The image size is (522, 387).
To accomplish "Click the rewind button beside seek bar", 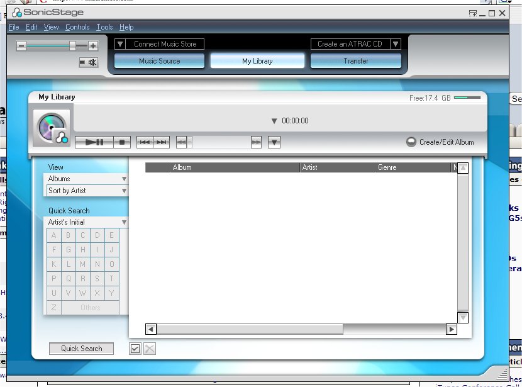I will [x=181, y=142].
